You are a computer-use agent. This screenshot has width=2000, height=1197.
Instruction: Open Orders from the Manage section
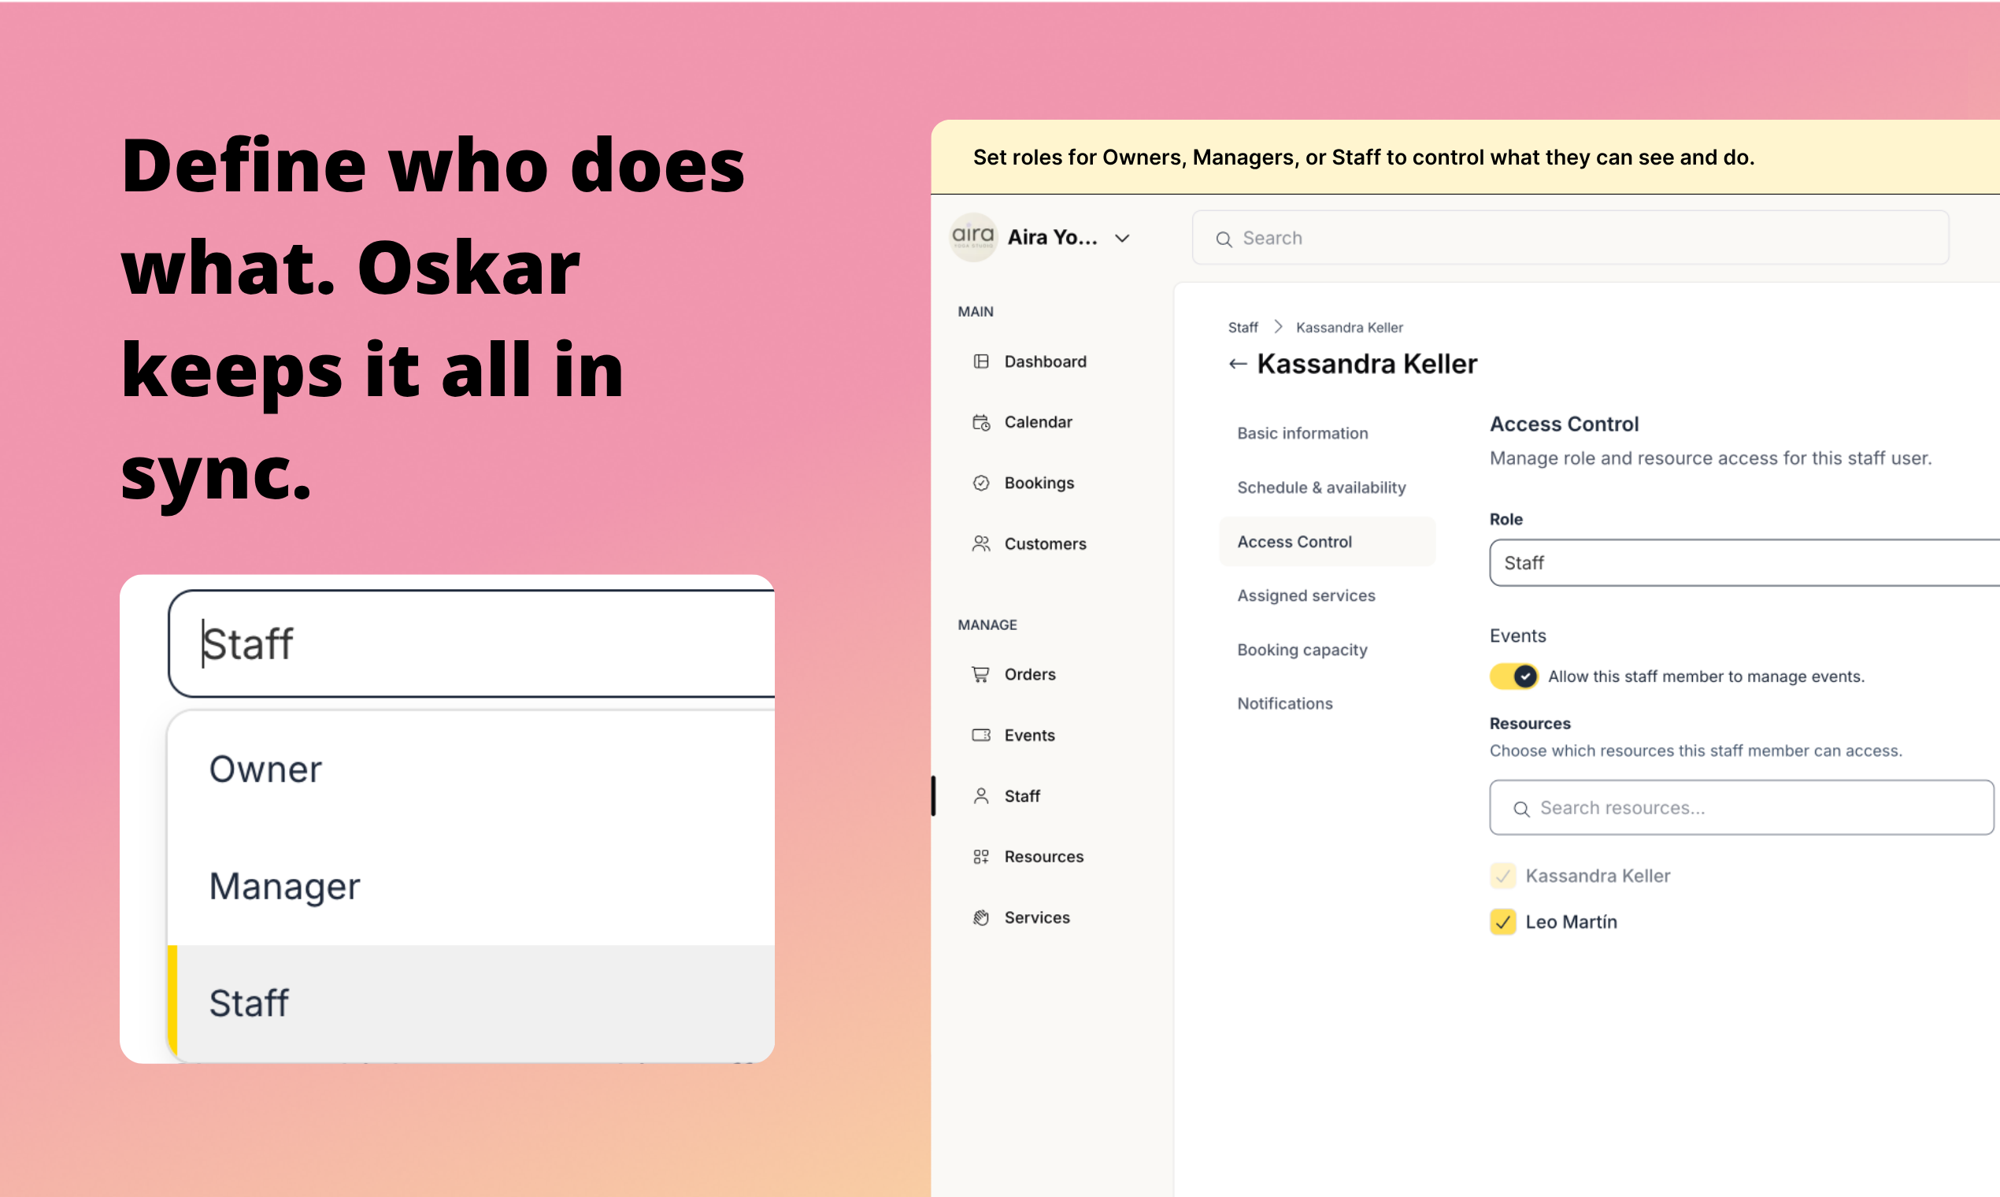pyautogui.click(x=981, y=674)
